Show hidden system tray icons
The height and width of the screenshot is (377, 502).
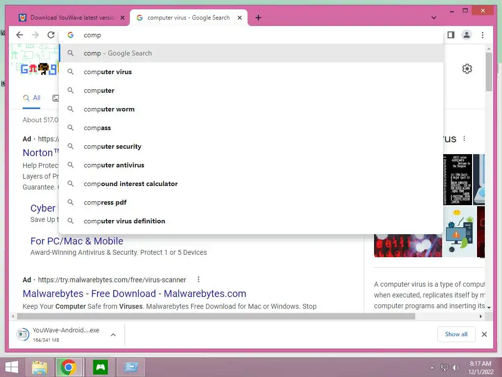tap(432, 368)
